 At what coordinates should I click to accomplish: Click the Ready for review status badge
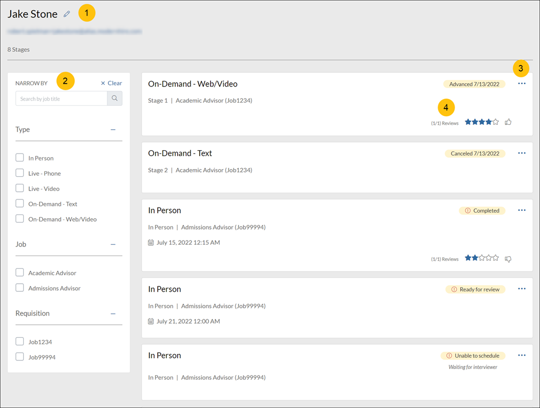(x=475, y=290)
